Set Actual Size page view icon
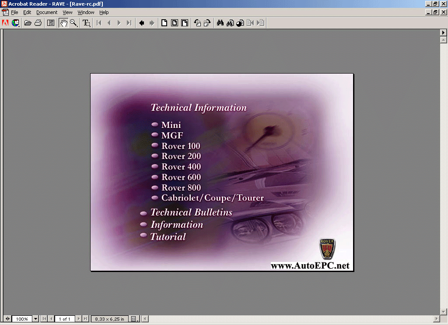 coord(164,23)
